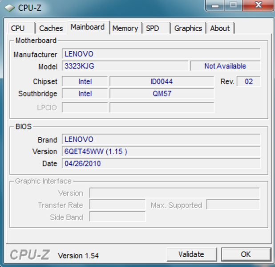This screenshot has width=275, height=267.
Task: Click the Mainboard tab
Action: tap(88, 27)
